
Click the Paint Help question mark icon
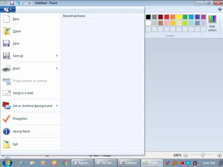tap(220, 9)
